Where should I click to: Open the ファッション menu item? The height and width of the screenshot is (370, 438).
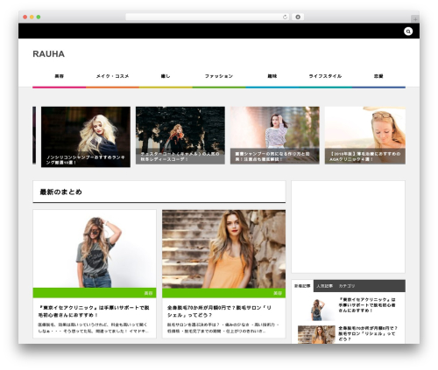pyautogui.click(x=219, y=76)
